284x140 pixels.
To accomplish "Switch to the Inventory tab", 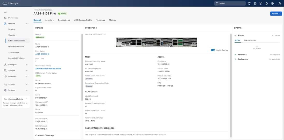I will [49, 20].
